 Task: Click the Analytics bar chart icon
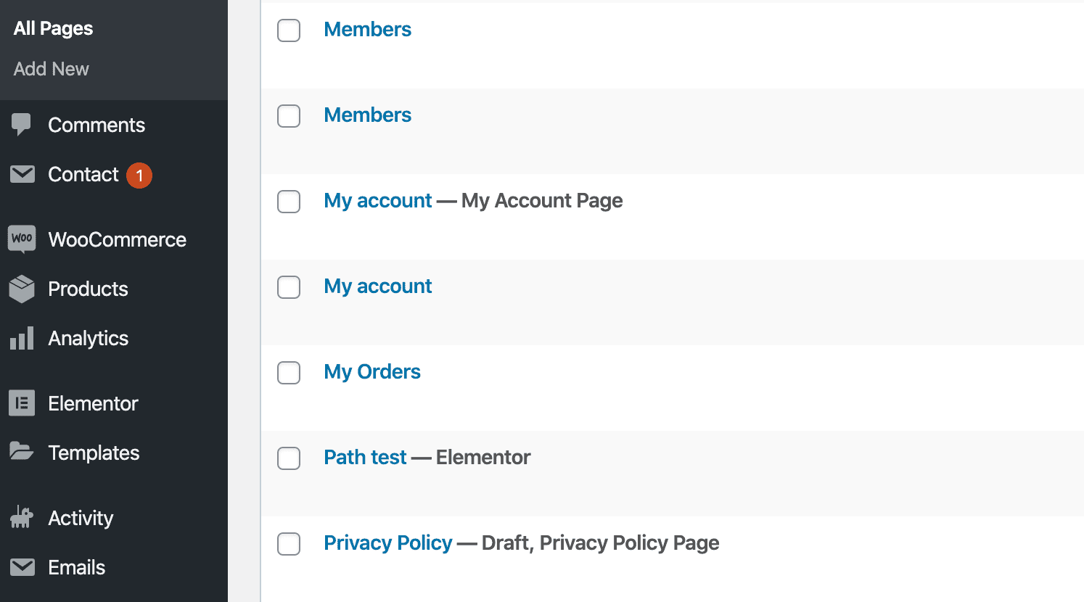click(22, 338)
